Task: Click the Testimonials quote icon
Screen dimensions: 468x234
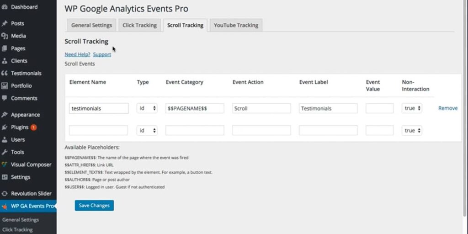Action: point(5,74)
